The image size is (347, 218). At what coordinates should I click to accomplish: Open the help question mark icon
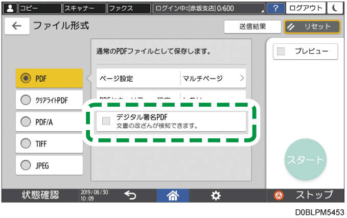tap(276, 8)
